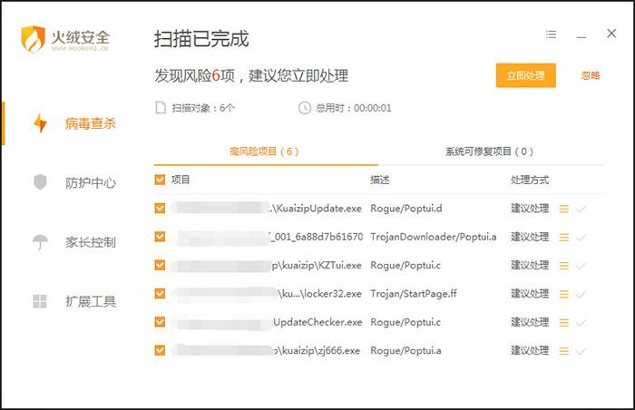Open the 家长控制 umbrella icon

(x=40, y=242)
